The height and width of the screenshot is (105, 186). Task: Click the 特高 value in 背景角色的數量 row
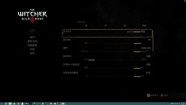[148, 73]
